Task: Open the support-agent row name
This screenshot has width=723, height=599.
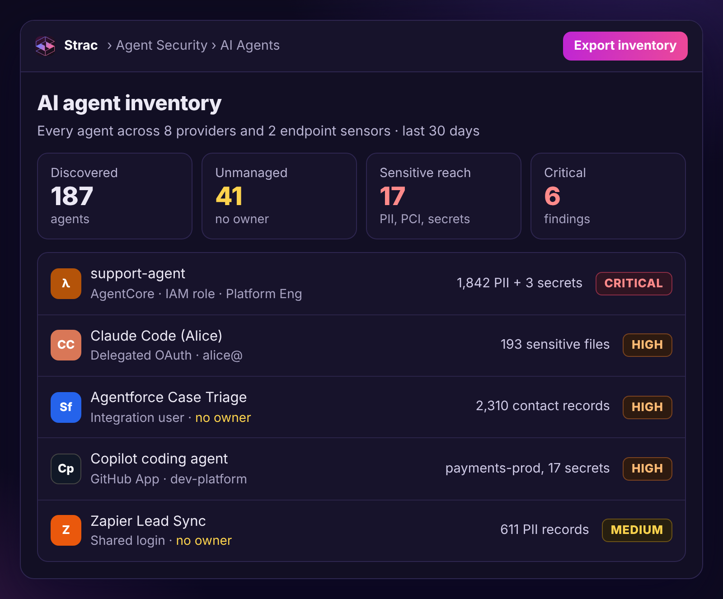Action: pos(138,274)
